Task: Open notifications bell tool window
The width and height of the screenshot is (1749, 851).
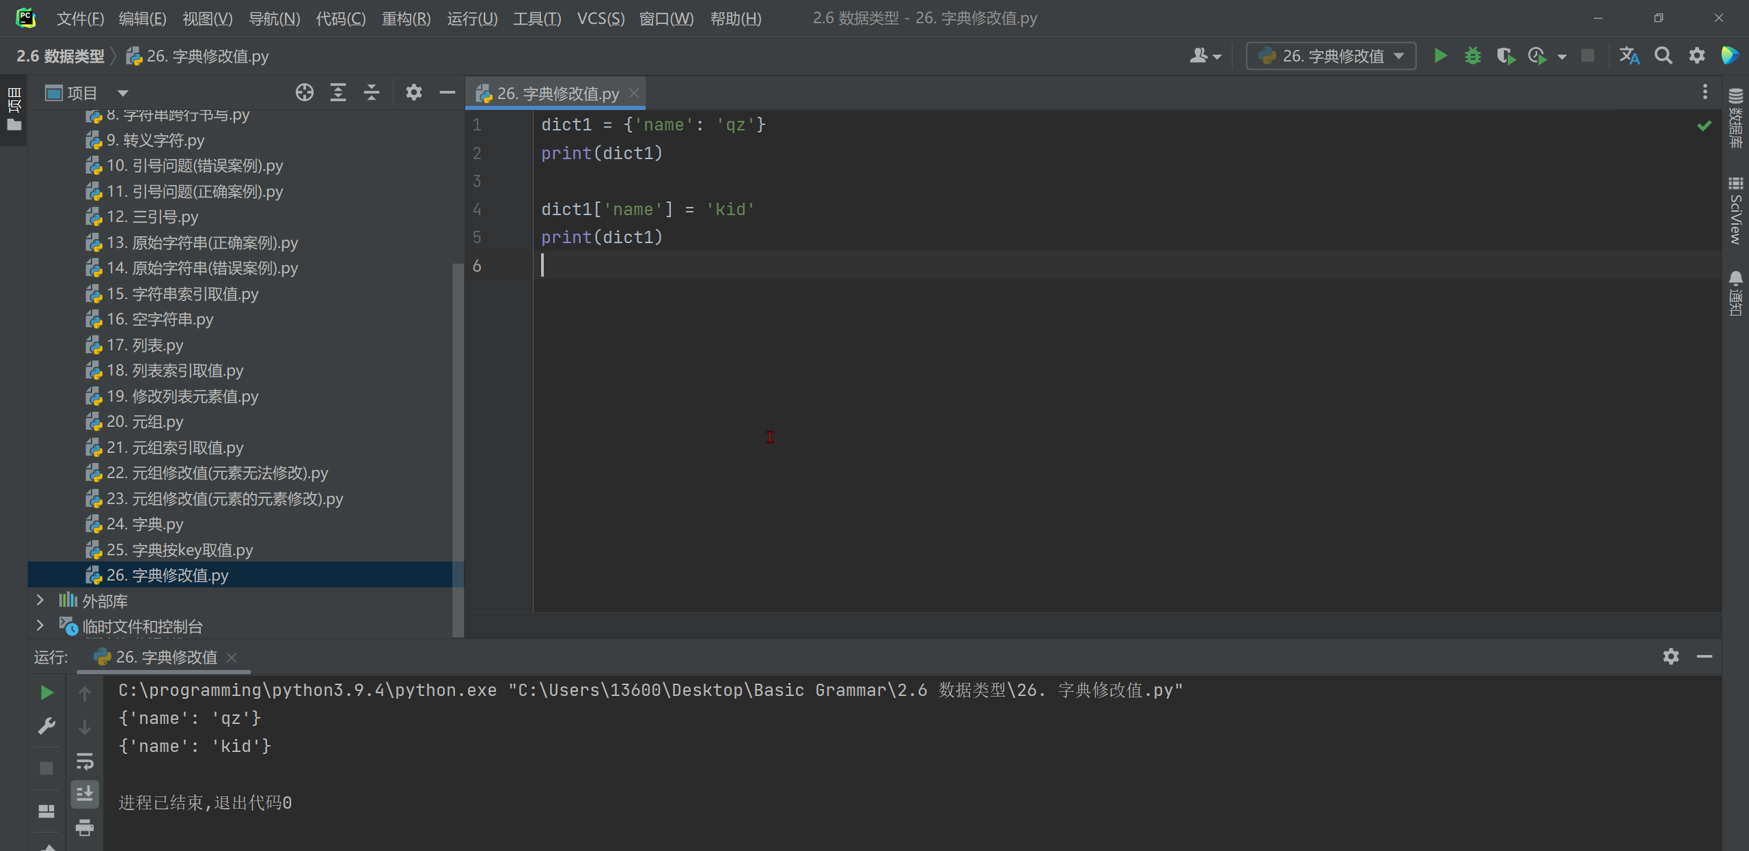Action: click(1736, 292)
